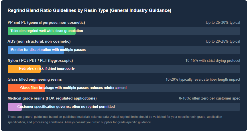Click the green PP and PE progress bar
Image resolution: width=248 pixels, height=131 pixels.
coord(42,31)
